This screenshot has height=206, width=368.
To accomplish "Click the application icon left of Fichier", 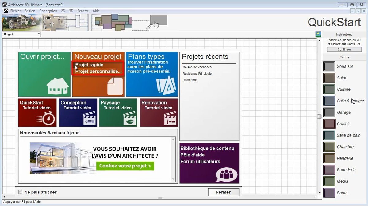I will [x=6, y=11].
